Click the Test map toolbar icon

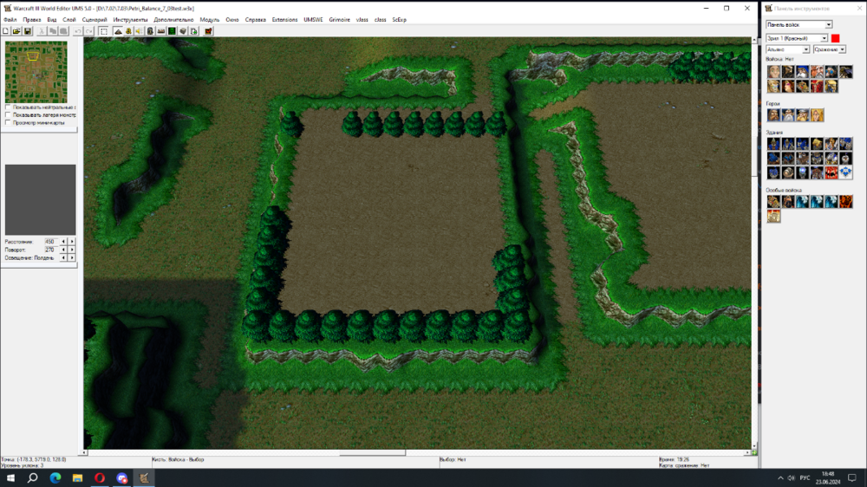click(208, 31)
